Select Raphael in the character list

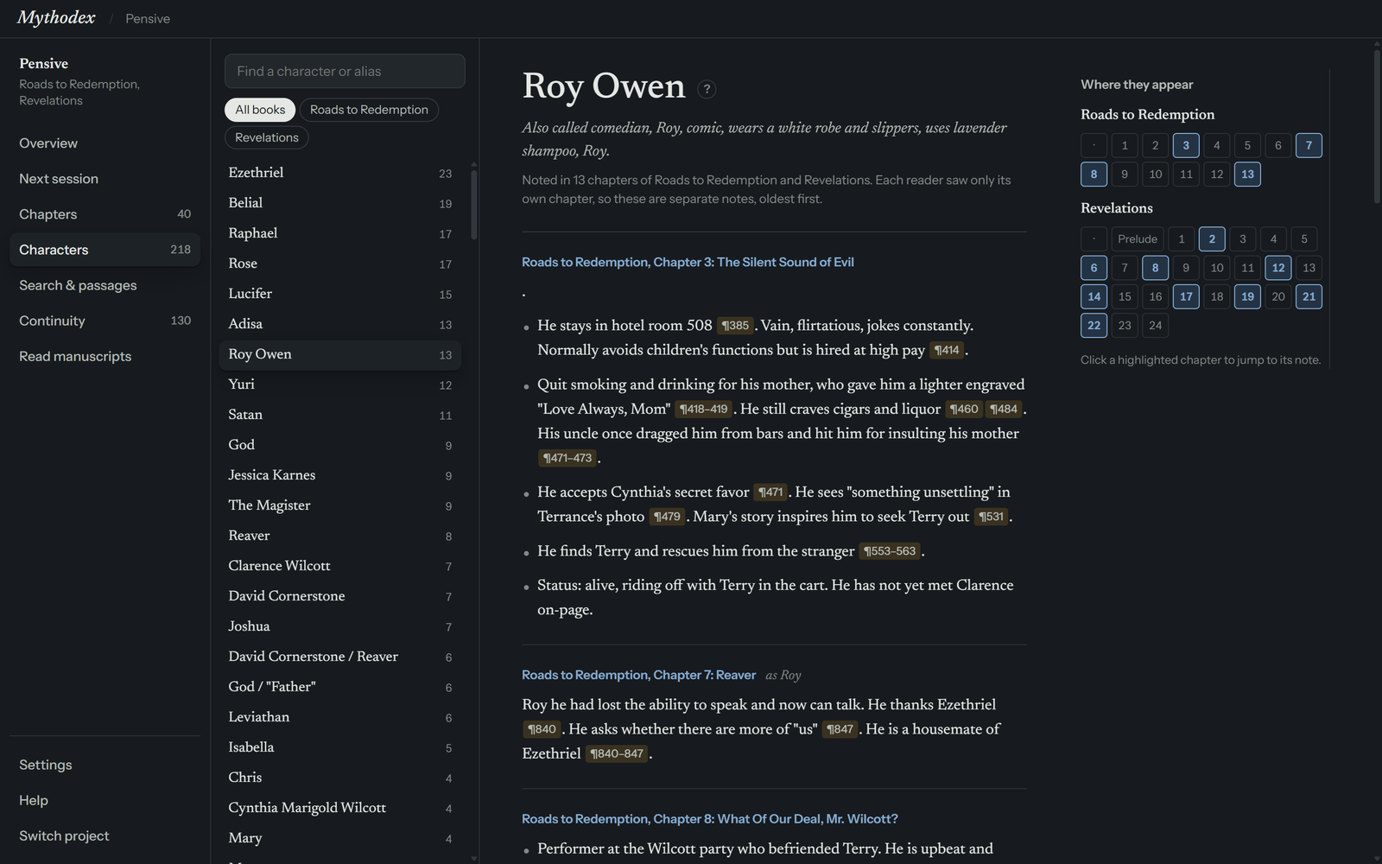[x=340, y=233]
